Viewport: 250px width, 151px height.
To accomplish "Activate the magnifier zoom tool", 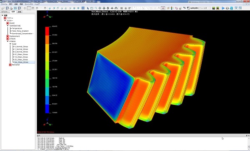I will point(96,8).
